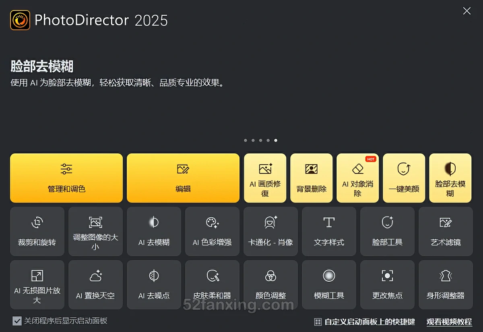
Task: Open 身形调整器 tool
Action: 446,285
